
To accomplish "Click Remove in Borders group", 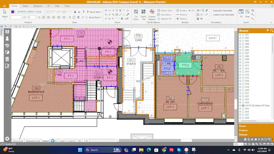I will 182,14.
